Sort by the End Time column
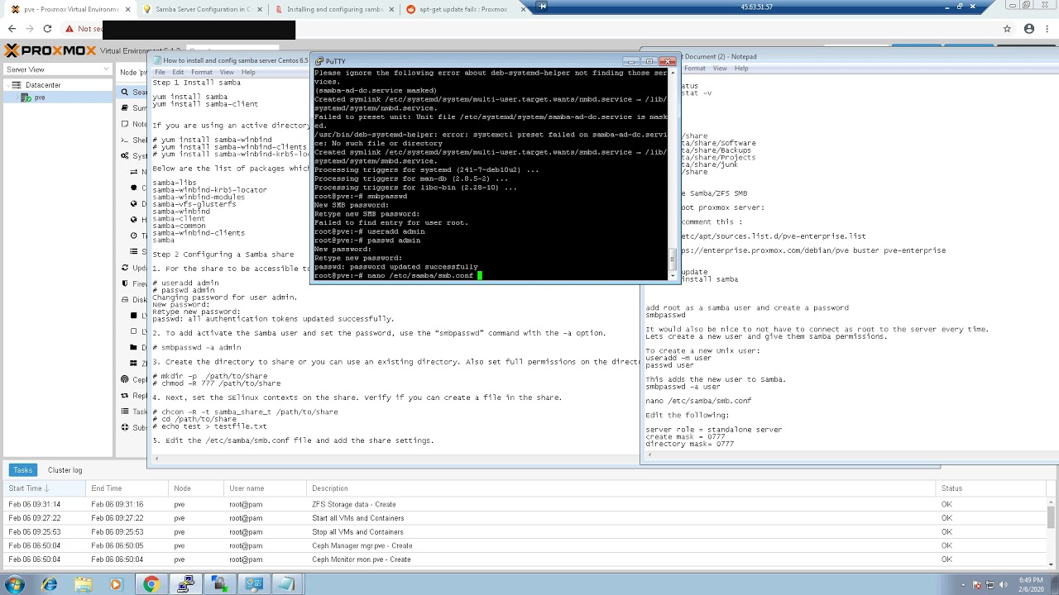Image resolution: width=1059 pixels, height=595 pixels. [x=127, y=488]
